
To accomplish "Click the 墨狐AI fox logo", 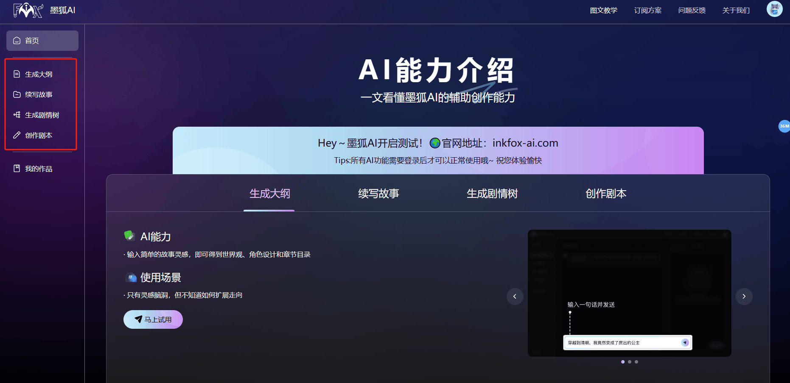I will pos(28,10).
